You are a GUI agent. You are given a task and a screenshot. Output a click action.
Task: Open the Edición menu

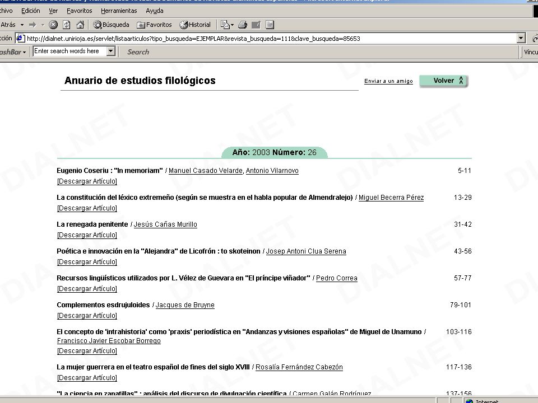(30, 11)
